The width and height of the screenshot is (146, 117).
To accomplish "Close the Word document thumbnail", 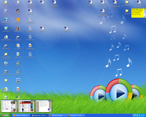I will coord(51,101).
